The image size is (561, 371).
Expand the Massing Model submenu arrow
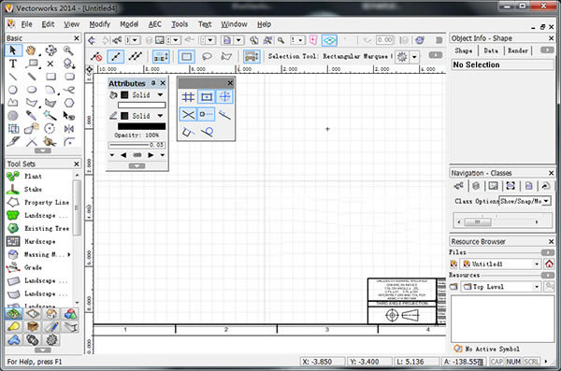point(68,254)
